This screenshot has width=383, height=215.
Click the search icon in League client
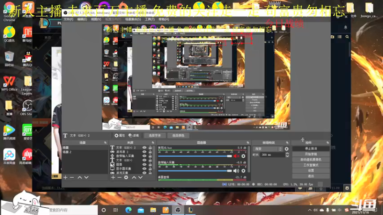click(x=347, y=37)
